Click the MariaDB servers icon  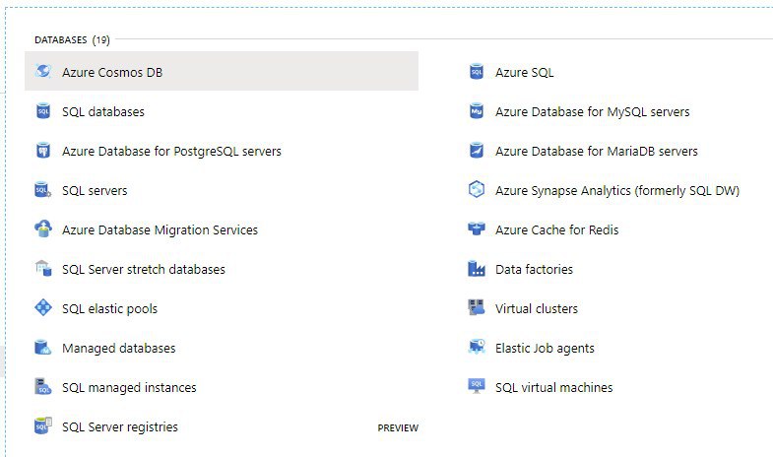coord(477,151)
